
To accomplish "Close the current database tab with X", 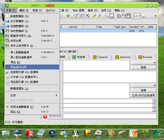I will (156, 16).
